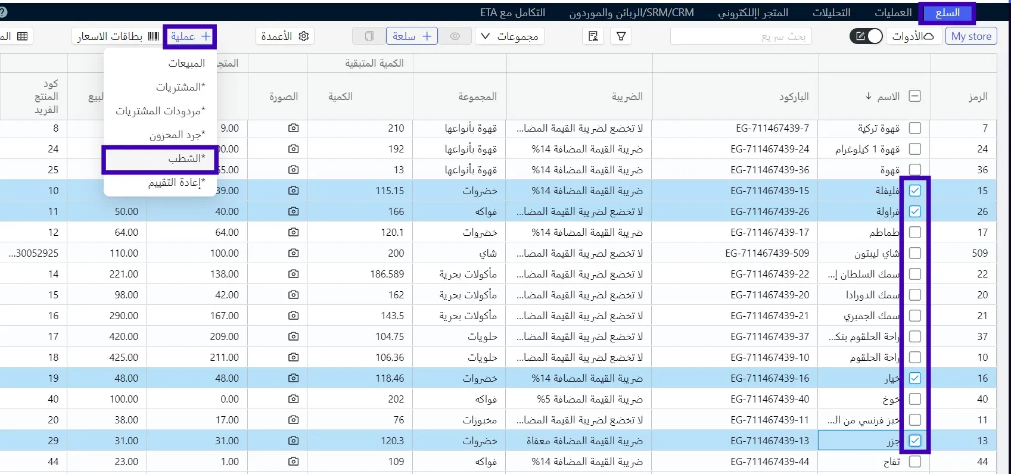Image resolution: width=1011 pixels, height=474 pixels.
Task: Click the سلعة add item button
Action: [x=412, y=36]
